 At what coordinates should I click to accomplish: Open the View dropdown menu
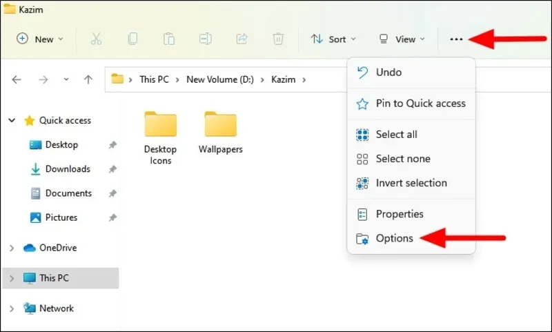point(402,39)
